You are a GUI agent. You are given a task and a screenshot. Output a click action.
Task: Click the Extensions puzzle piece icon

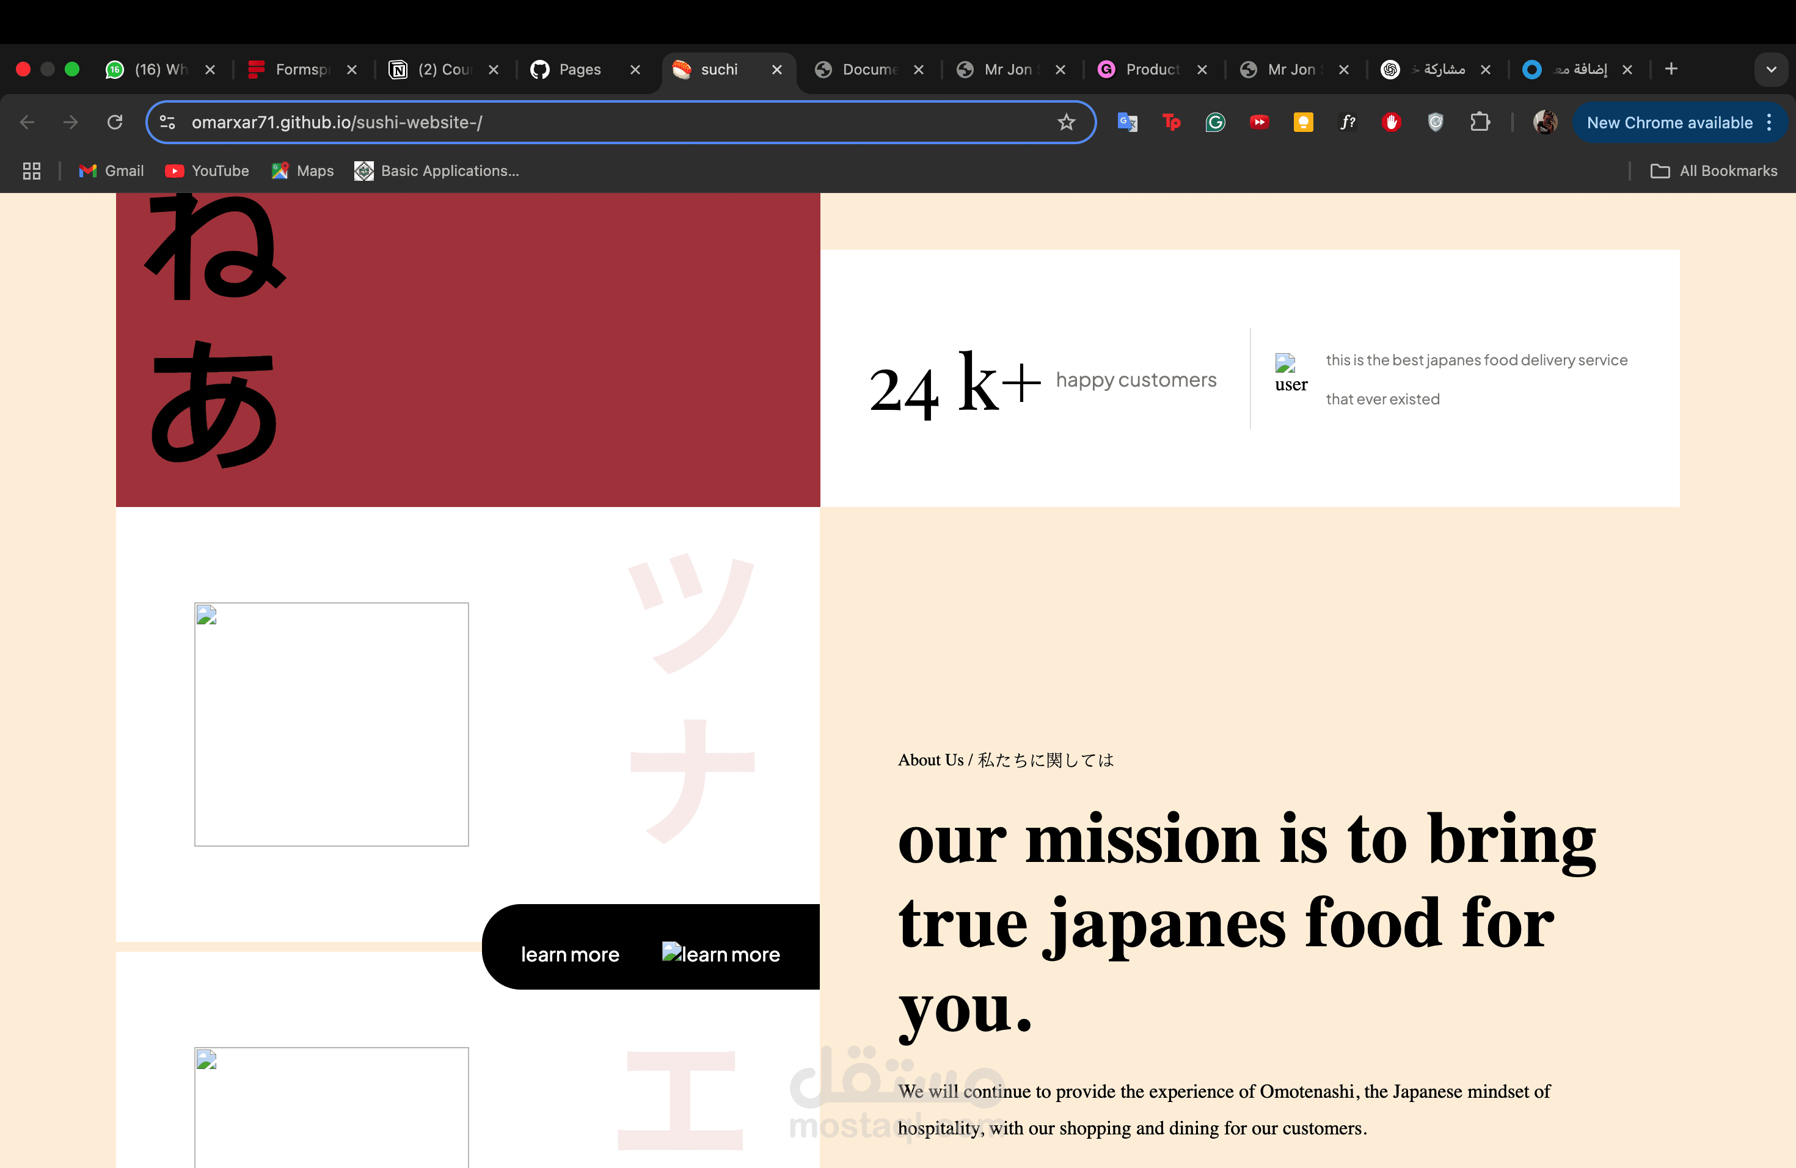point(1480,122)
